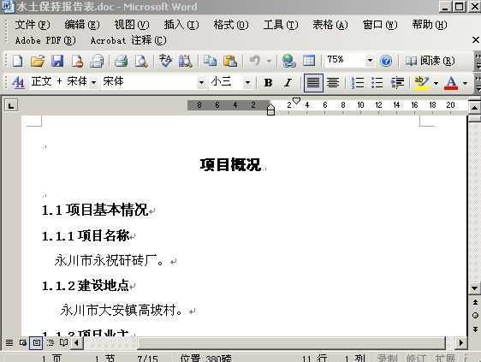The width and height of the screenshot is (481, 362).
Task: Toggle bold formatting
Action: point(268,82)
